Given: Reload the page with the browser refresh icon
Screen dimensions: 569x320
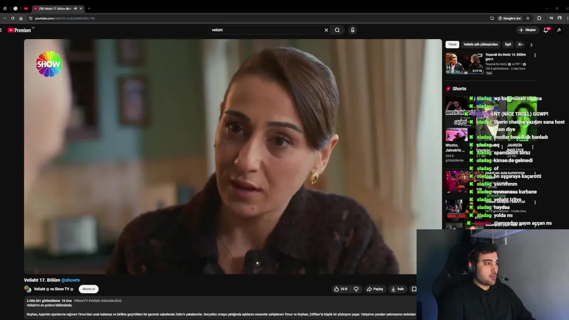Looking at the screenshot, I should pyautogui.click(x=12, y=18).
